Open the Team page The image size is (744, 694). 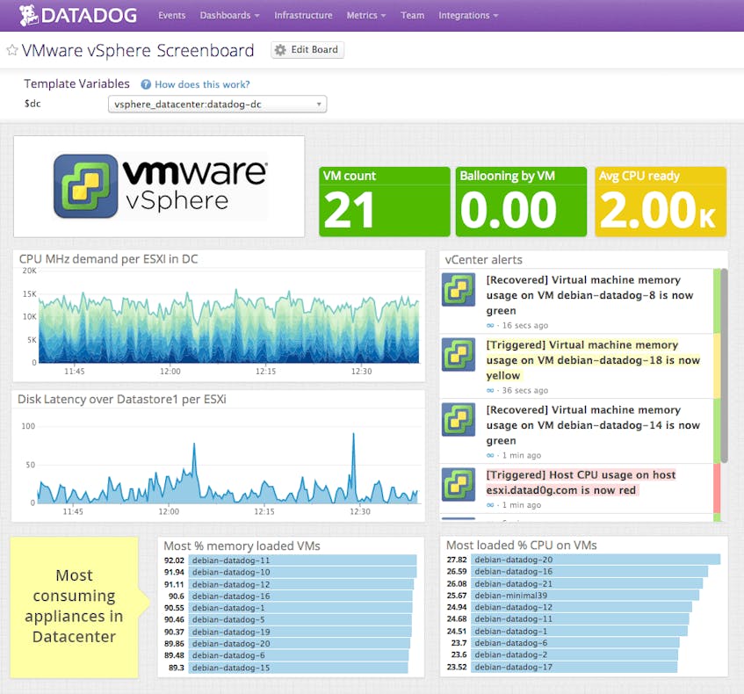(412, 15)
